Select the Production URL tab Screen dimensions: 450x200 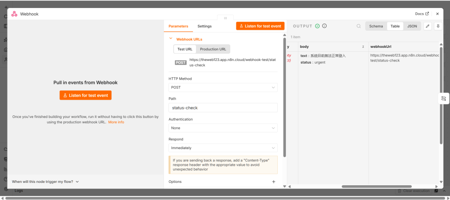tap(213, 49)
